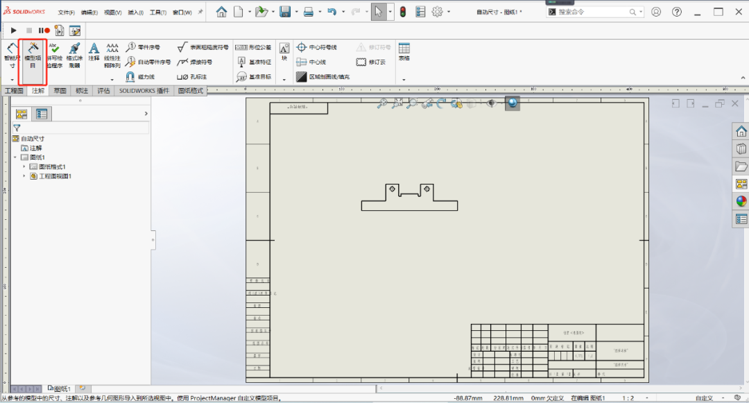This screenshot has height=403, width=749.
Task: Add a 基准目标 datum target
Action: (x=254, y=76)
